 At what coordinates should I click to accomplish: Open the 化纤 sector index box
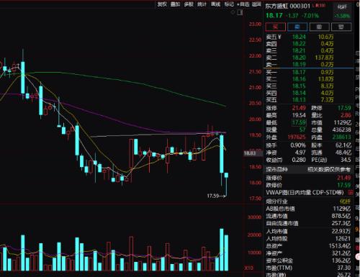coord(342,11)
